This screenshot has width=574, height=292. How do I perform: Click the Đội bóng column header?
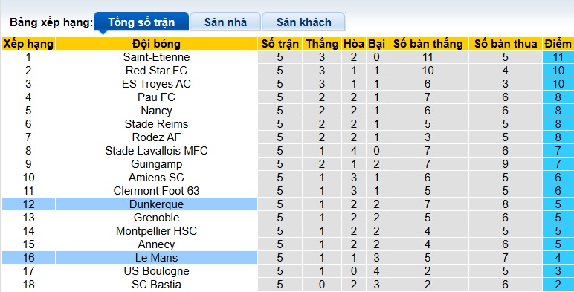tap(156, 44)
